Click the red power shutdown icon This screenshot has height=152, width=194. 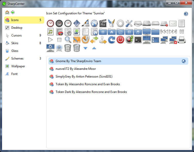[x=120, y=40]
